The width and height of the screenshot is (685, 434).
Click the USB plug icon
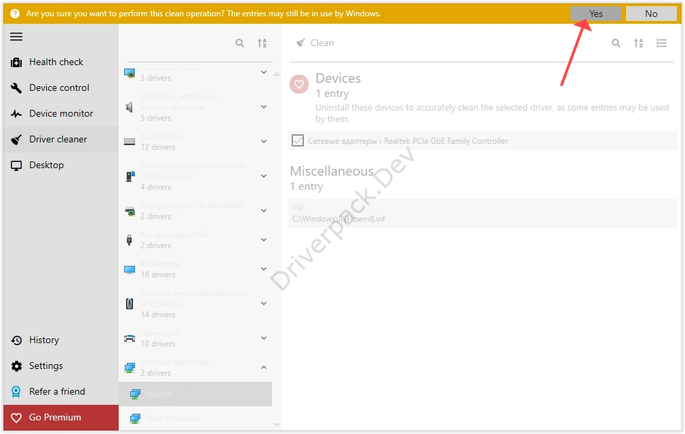[130, 240]
